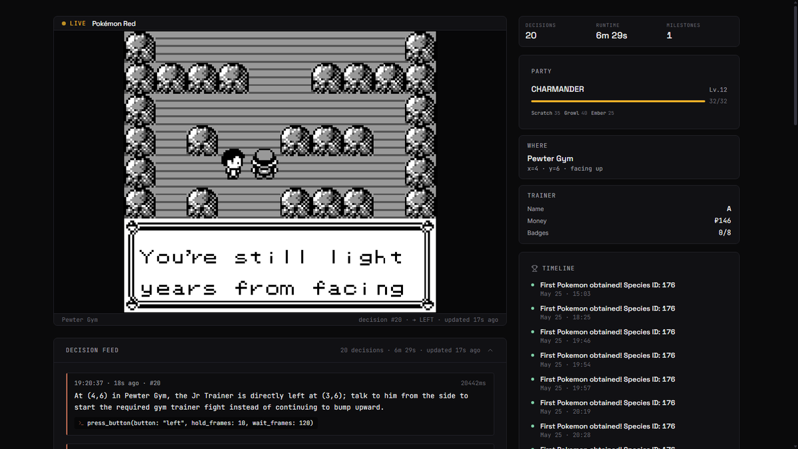Click the DECISION FEED heading
Viewport: 798px width, 449px height.
pos(92,350)
